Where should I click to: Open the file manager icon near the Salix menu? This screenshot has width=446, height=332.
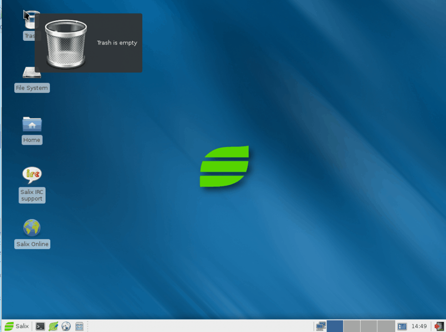(79, 326)
